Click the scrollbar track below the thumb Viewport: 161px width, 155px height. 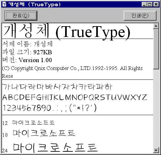(x=156, y=108)
